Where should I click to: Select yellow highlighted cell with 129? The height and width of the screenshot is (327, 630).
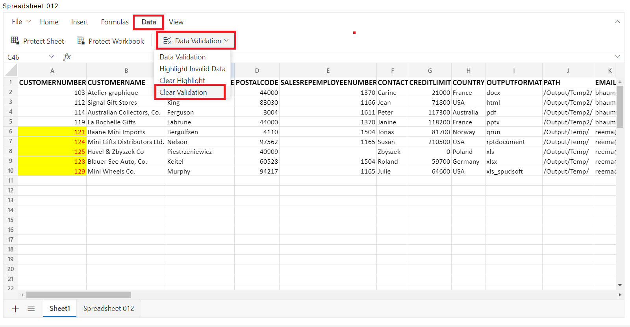52,171
